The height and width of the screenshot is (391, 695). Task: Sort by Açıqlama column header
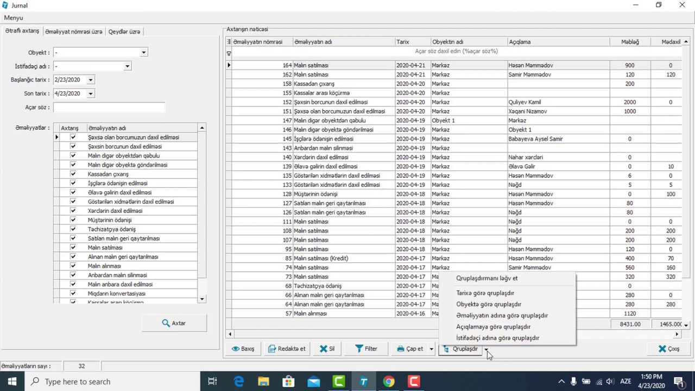558,42
